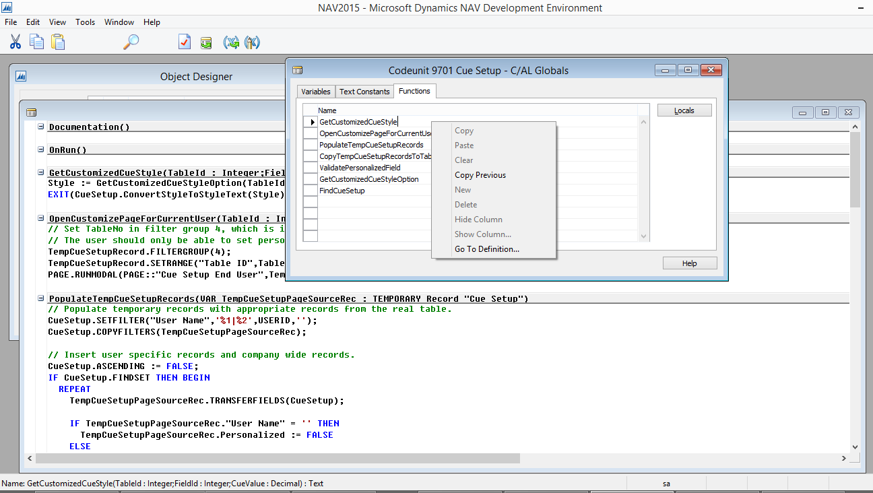Select the OpenCustomizePageForCurrentUs... function row
Viewport: 873px width, 493px height.
coord(375,133)
